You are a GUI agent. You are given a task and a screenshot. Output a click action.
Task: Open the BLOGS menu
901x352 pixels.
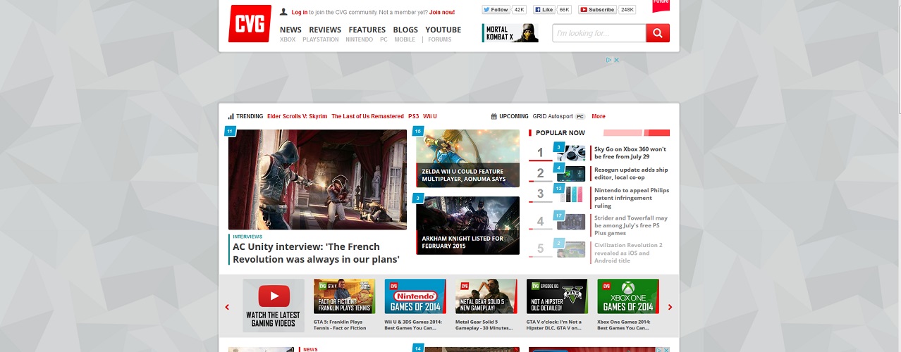pyautogui.click(x=405, y=30)
